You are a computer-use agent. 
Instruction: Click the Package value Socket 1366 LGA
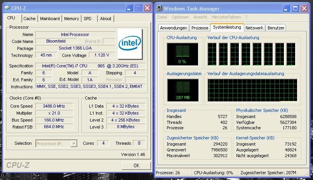coord(75,48)
